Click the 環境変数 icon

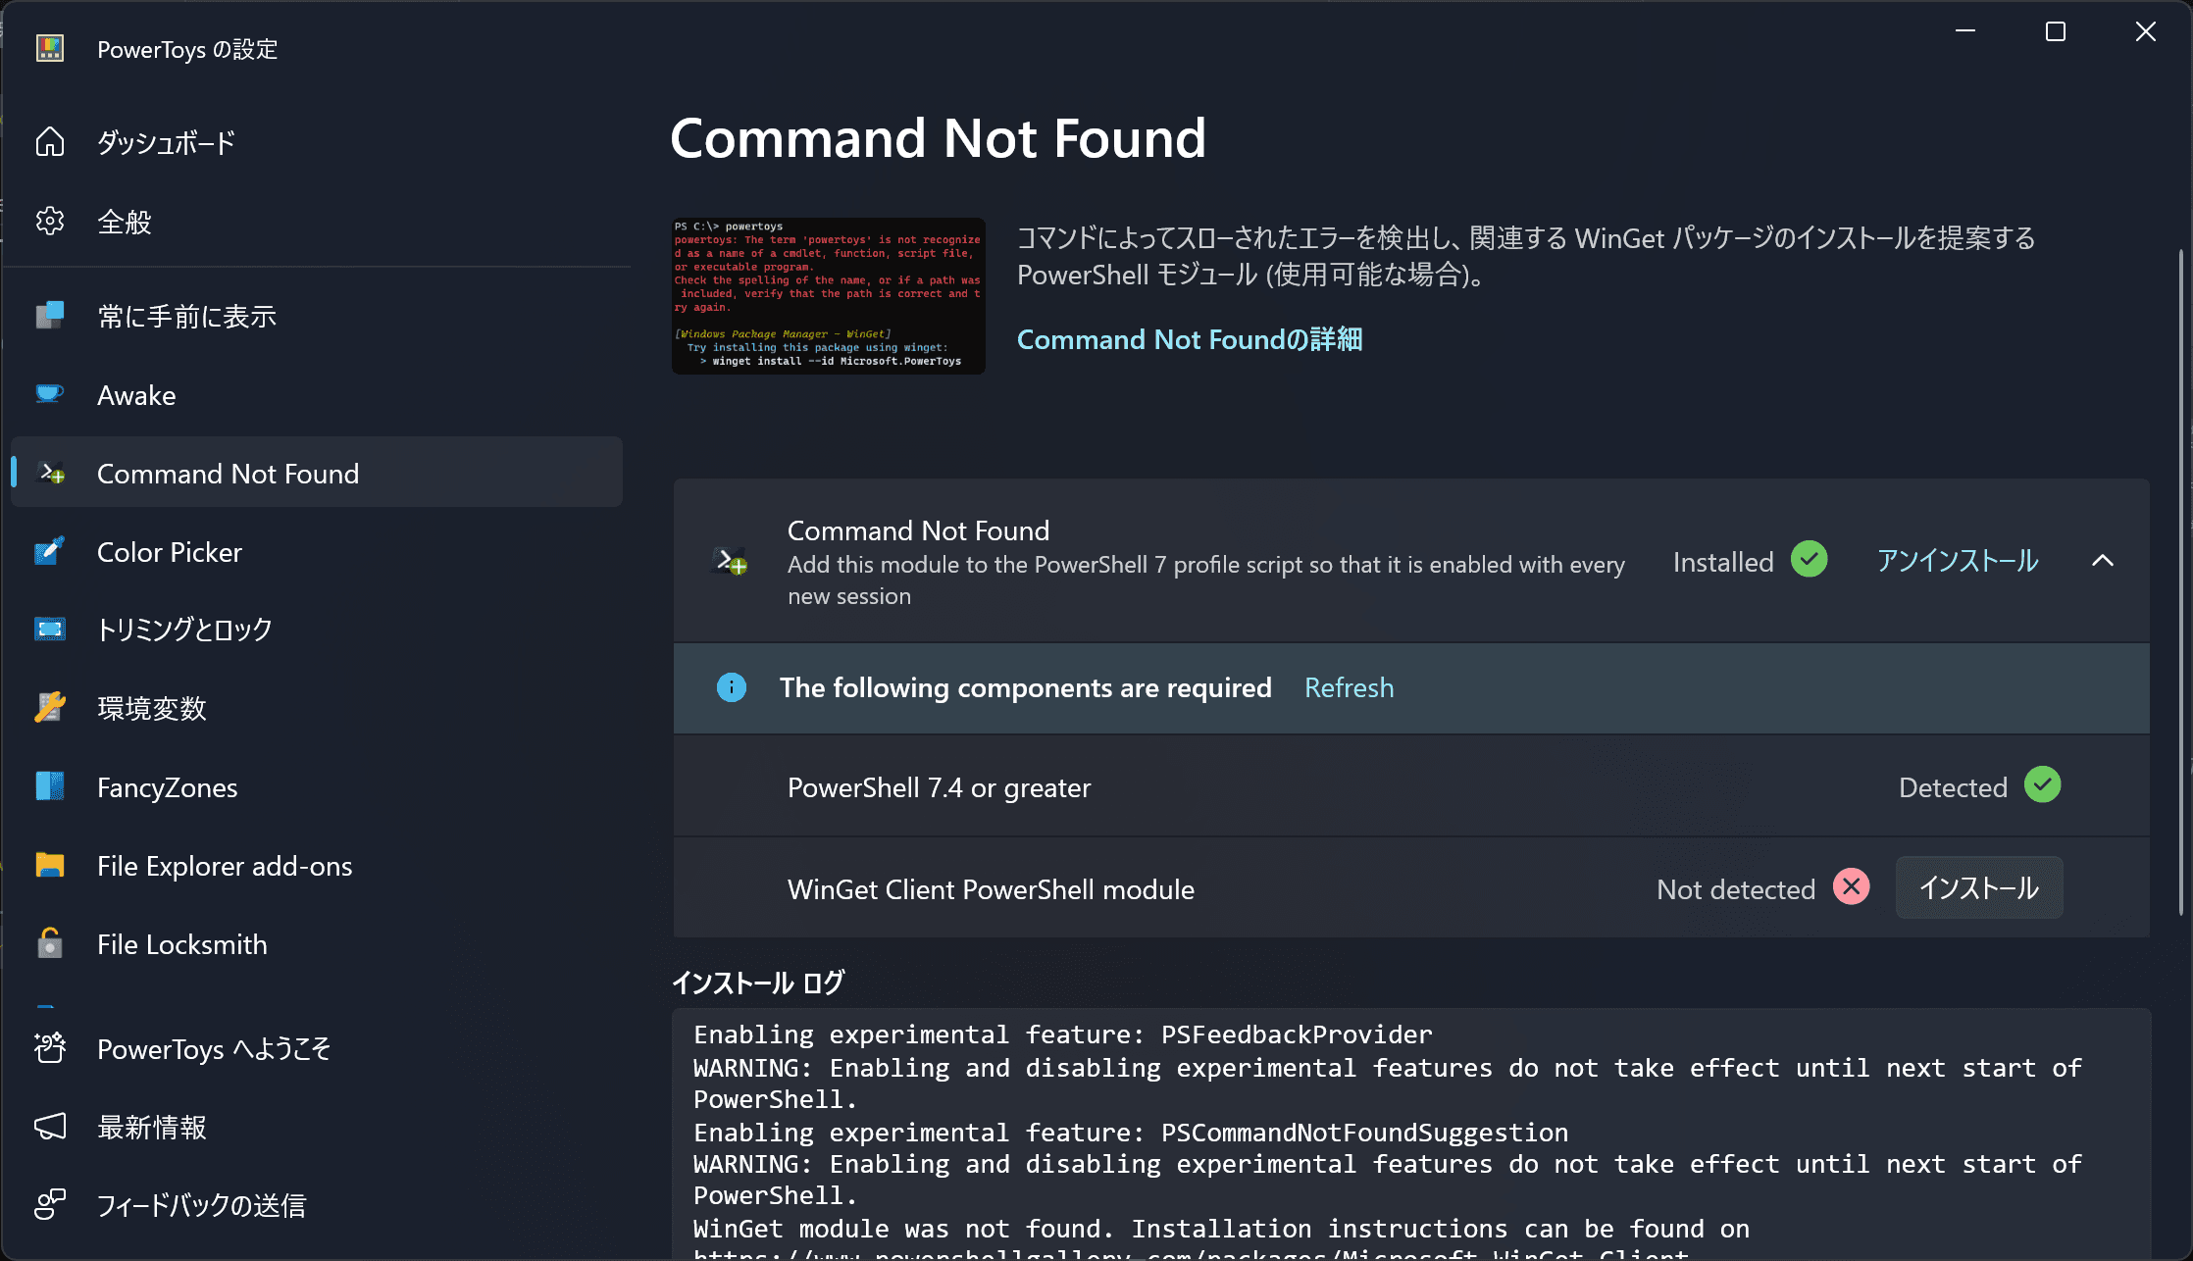point(50,708)
